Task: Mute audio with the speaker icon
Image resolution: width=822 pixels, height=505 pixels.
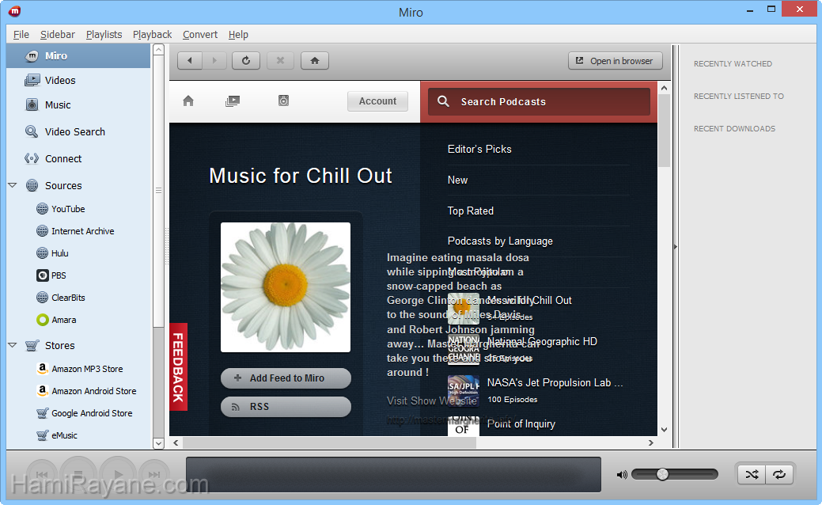Action: pyautogui.click(x=622, y=475)
